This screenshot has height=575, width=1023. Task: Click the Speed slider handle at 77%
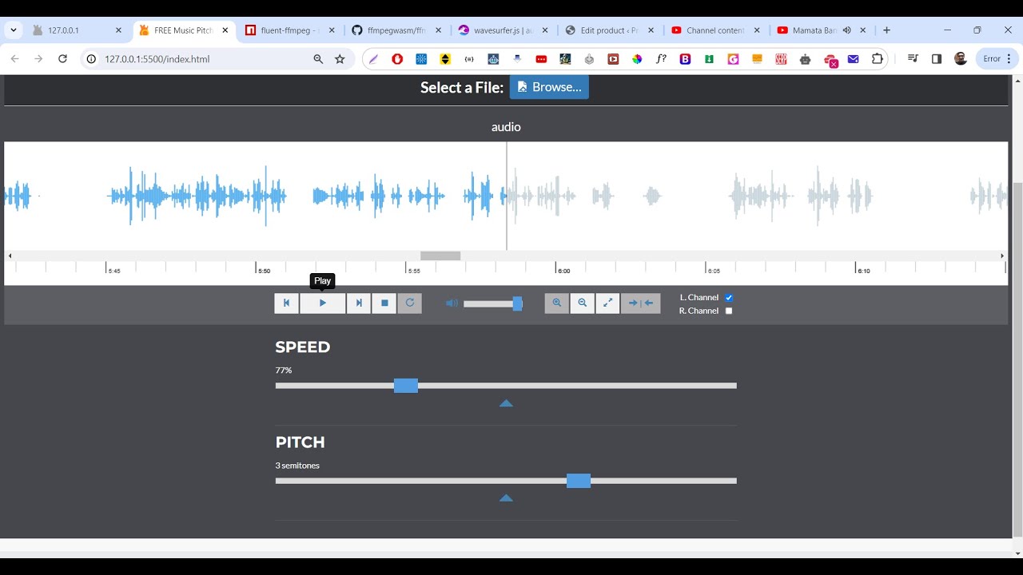pyautogui.click(x=406, y=386)
